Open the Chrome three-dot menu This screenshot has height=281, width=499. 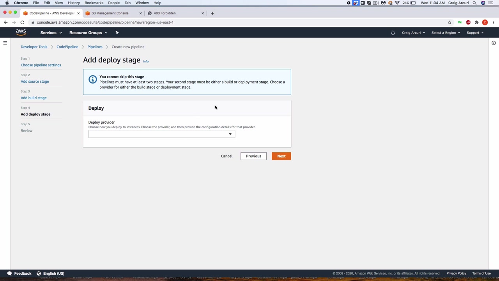[493, 22]
